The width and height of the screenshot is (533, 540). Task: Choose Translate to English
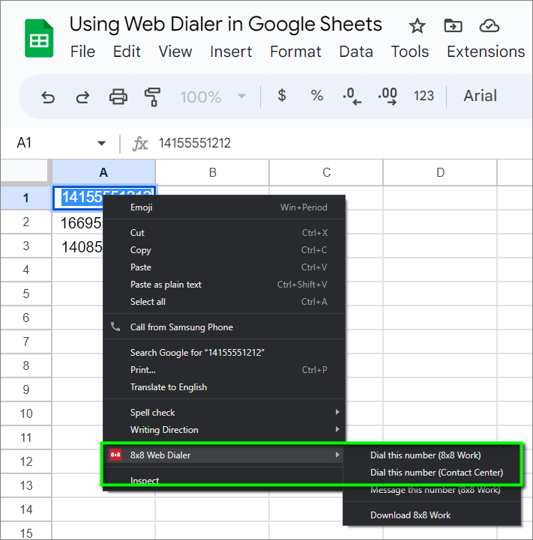tap(224, 387)
